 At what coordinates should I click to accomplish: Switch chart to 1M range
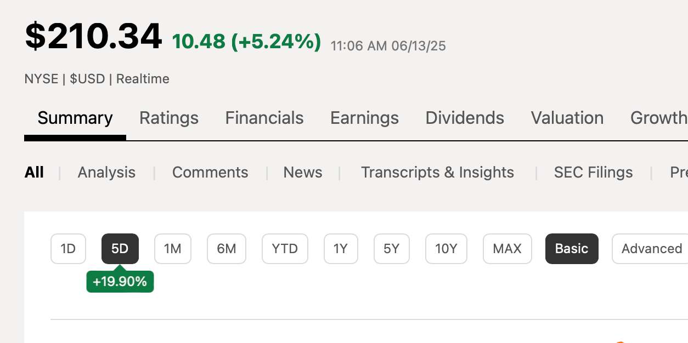point(173,249)
